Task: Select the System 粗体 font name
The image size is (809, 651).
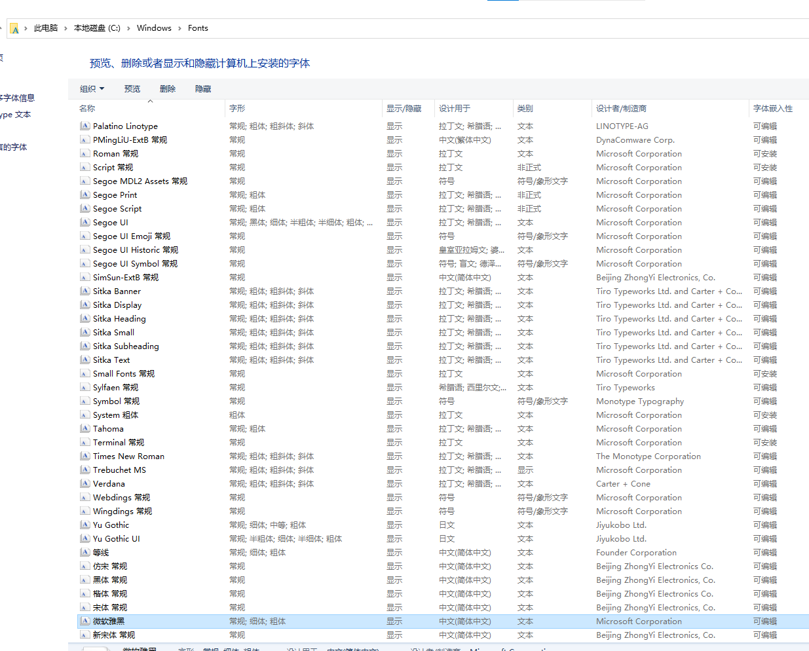Action: [115, 415]
